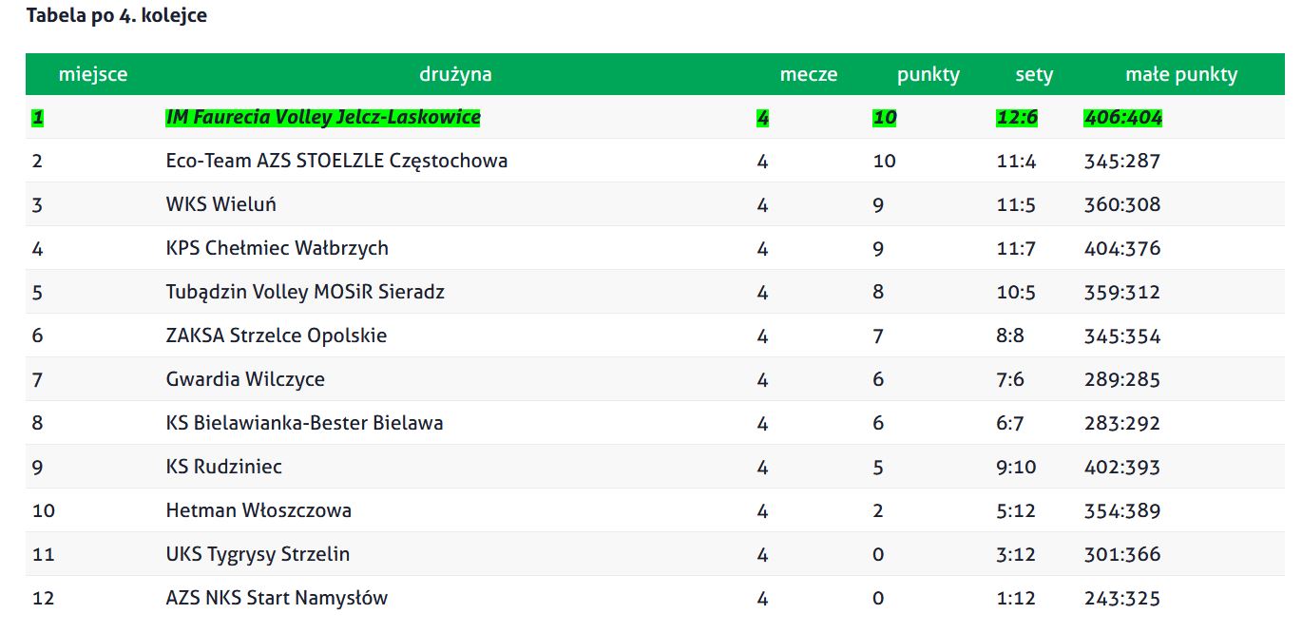This screenshot has height=633, width=1302.
Task: Click the 'sety' column header
Action: point(1034,74)
